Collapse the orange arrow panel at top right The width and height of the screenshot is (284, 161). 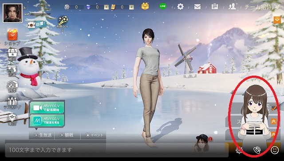[x=277, y=20]
